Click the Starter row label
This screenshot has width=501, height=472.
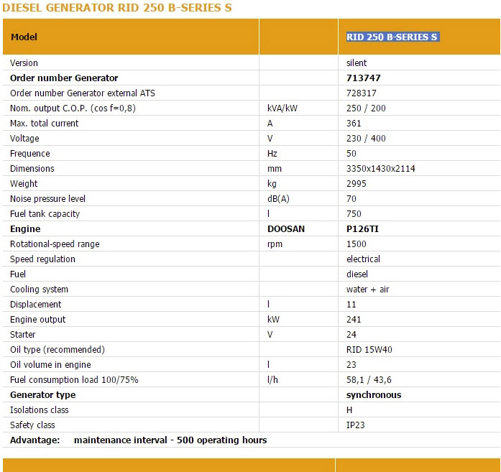23,335
